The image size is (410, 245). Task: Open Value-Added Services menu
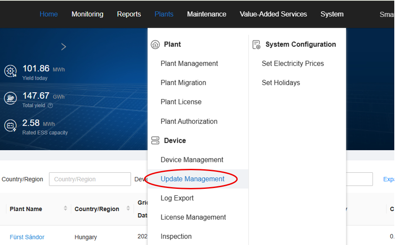(x=273, y=14)
